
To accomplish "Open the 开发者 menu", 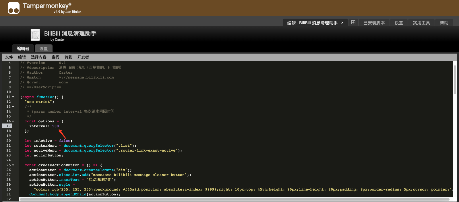I will (83, 57).
